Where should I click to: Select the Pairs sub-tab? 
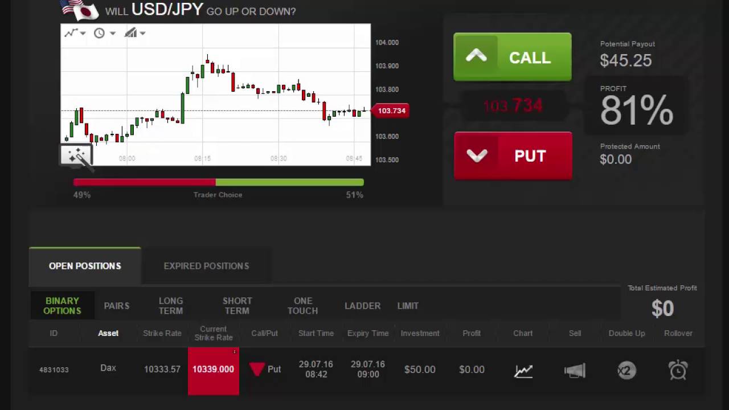click(x=117, y=306)
